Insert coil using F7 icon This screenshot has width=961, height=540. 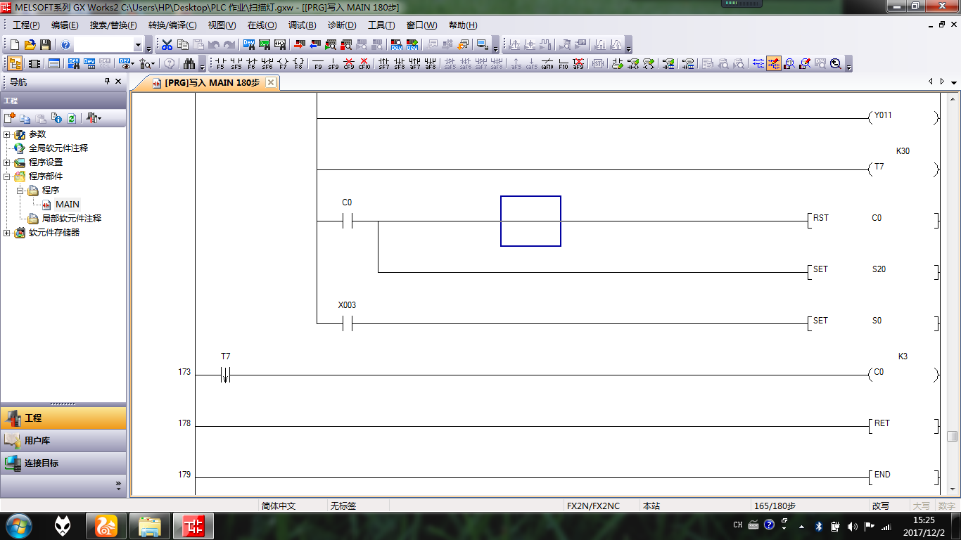(283, 64)
